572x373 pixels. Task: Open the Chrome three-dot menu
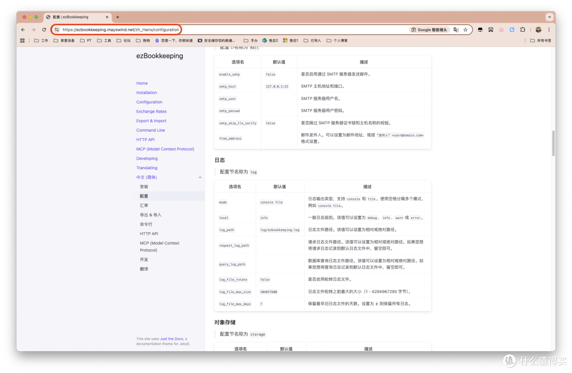tap(549, 30)
